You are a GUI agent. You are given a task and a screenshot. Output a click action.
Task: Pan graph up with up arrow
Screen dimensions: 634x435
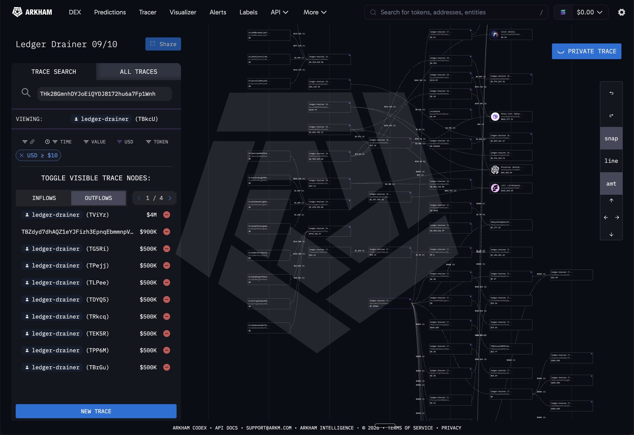click(x=611, y=200)
